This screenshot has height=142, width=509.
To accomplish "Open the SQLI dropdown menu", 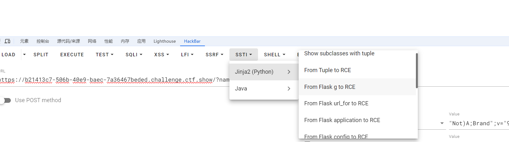I will coord(134,55).
